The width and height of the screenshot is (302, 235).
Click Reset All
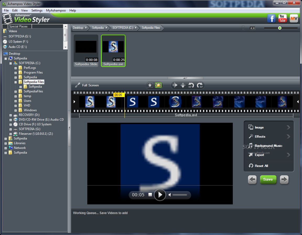pyautogui.click(x=258, y=166)
